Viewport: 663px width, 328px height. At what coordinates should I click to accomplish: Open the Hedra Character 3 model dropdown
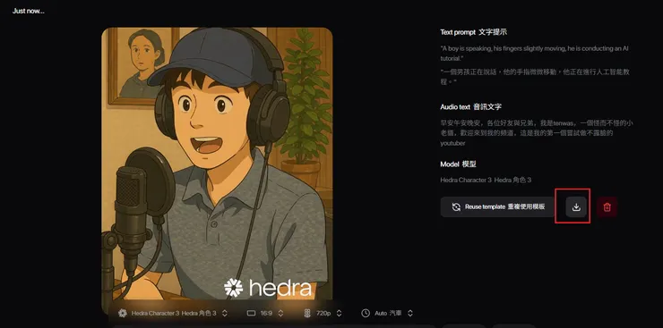pos(173,313)
